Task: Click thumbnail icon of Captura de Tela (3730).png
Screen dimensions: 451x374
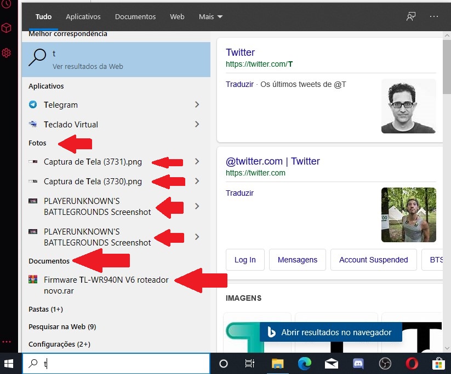Action: click(33, 182)
